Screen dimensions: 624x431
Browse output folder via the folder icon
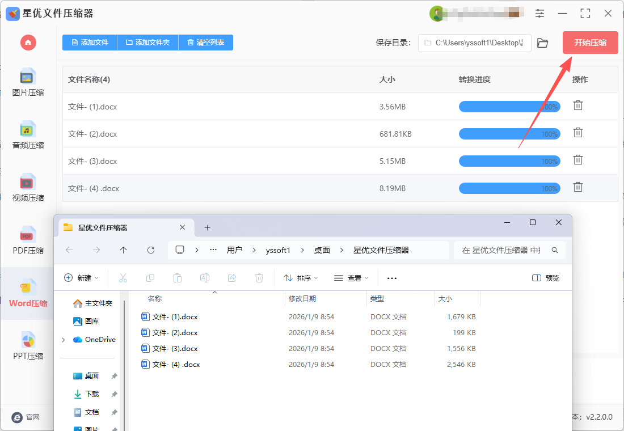tap(542, 43)
